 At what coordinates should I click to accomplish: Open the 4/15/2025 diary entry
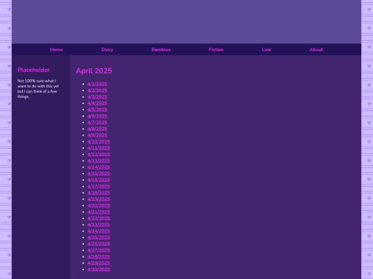(x=99, y=174)
